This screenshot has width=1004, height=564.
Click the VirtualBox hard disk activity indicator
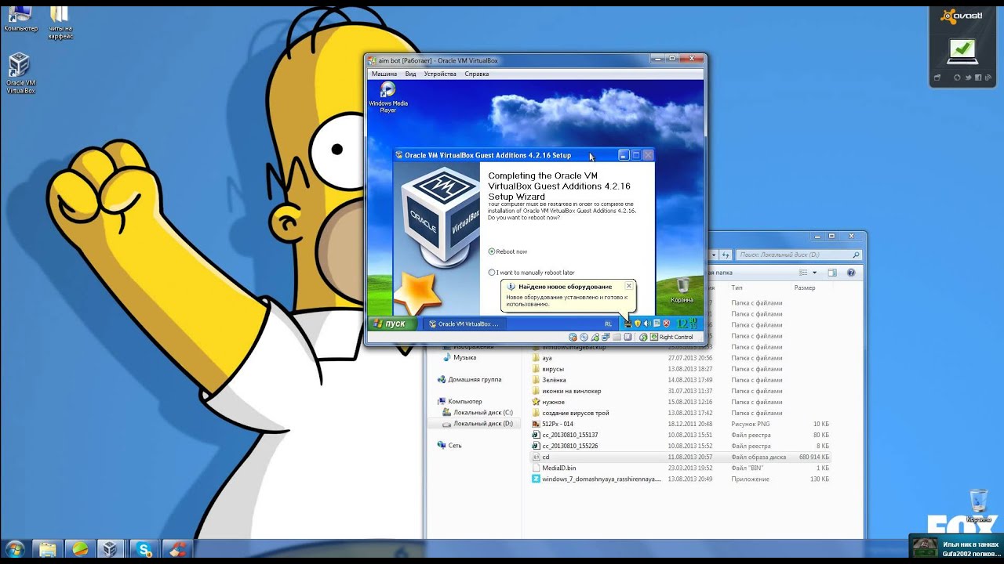[573, 337]
